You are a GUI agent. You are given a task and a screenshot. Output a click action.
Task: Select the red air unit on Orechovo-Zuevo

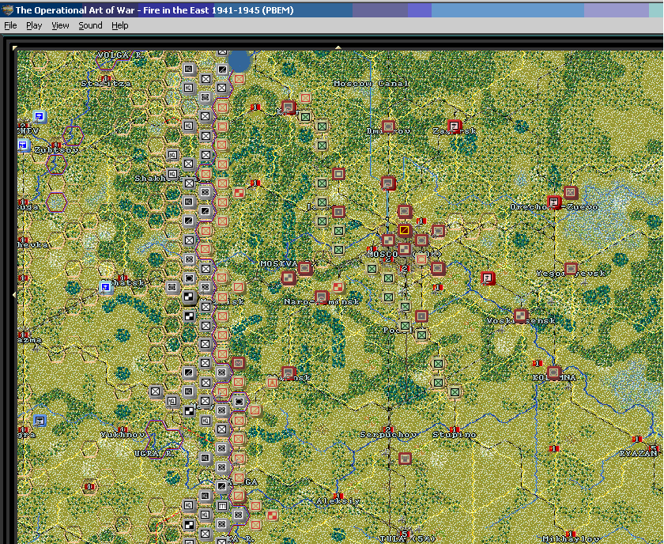point(554,202)
